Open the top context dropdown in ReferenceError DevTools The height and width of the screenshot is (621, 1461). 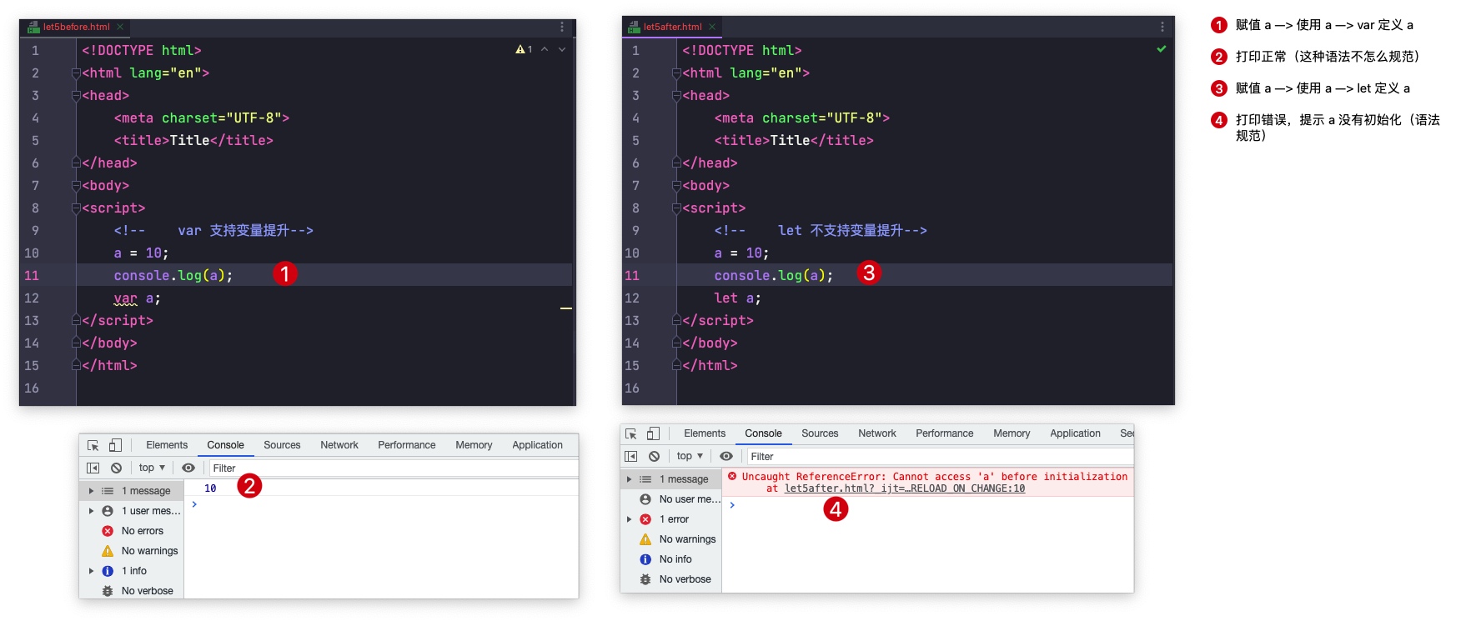(690, 457)
